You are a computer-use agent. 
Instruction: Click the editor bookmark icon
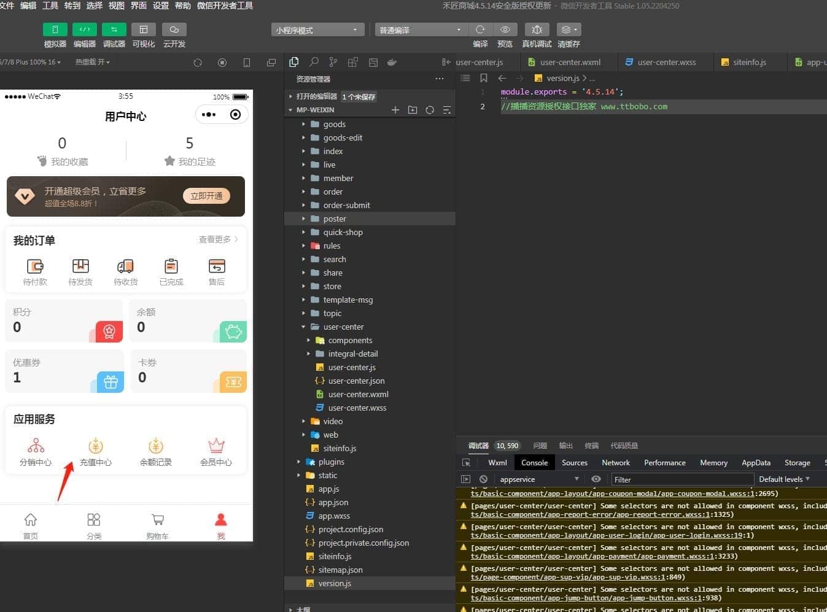click(x=484, y=78)
